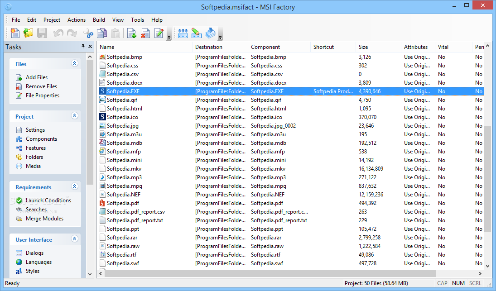496x291 pixels.
Task: Open the File menu
Action: [x=16, y=19]
